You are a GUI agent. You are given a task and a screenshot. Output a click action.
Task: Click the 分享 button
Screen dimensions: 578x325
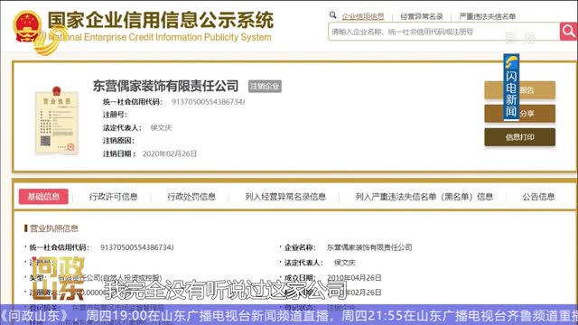[x=520, y=114]
